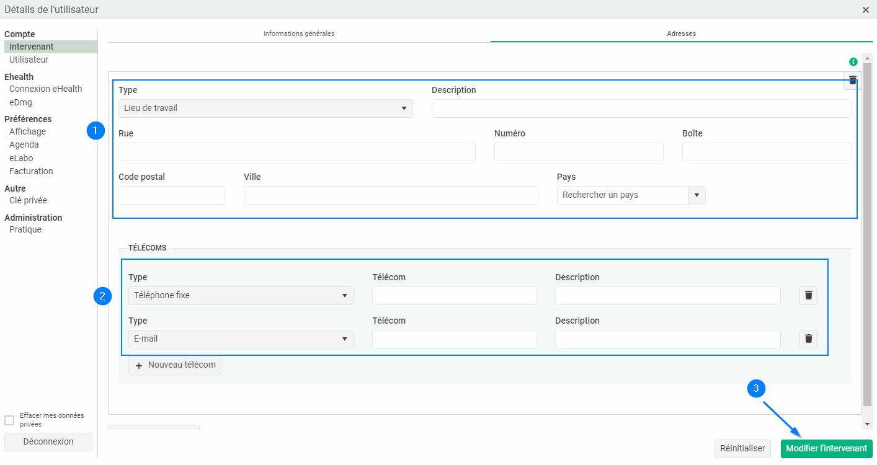Click the Déconnexion button
877x465 pixels.
point(48,442)
